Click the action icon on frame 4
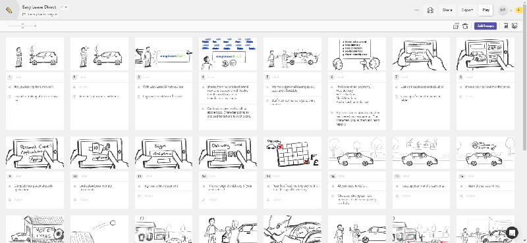The width and height of the screenshot is (527, 243). pos(203,109)
